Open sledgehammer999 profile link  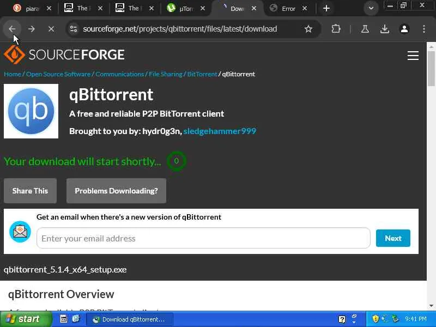pyautogui.click(x=220, y=131)
